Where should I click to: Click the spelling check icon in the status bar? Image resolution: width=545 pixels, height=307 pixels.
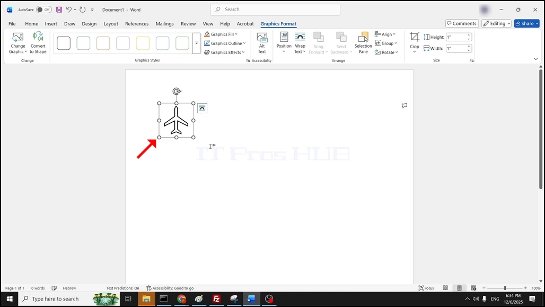point(54,288)
